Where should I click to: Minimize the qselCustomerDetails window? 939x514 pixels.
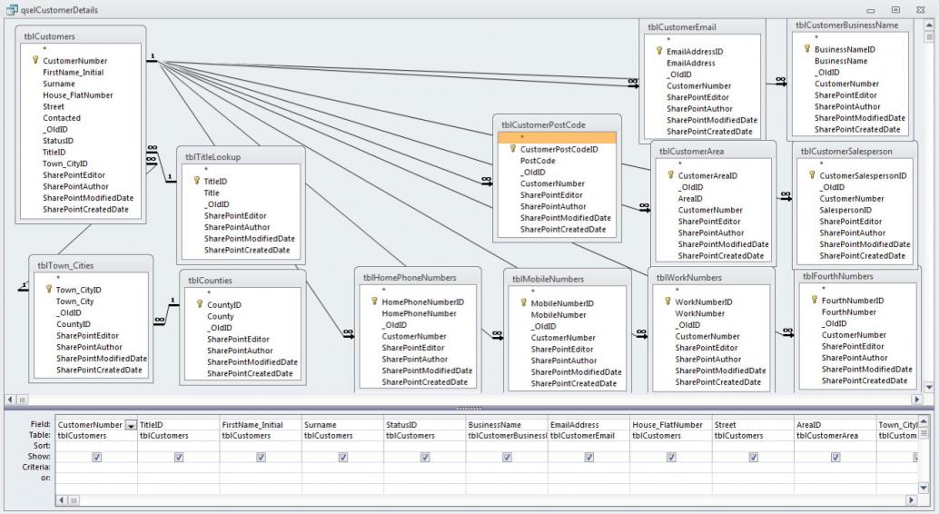tap(871, 10)
